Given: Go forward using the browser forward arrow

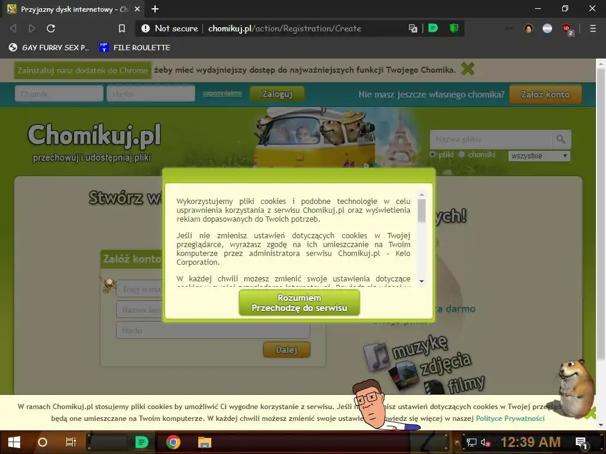Looking at the screenshot, I should (x=32, y=28).
